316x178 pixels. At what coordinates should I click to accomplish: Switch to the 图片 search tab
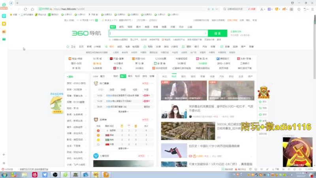click(139, 27)
